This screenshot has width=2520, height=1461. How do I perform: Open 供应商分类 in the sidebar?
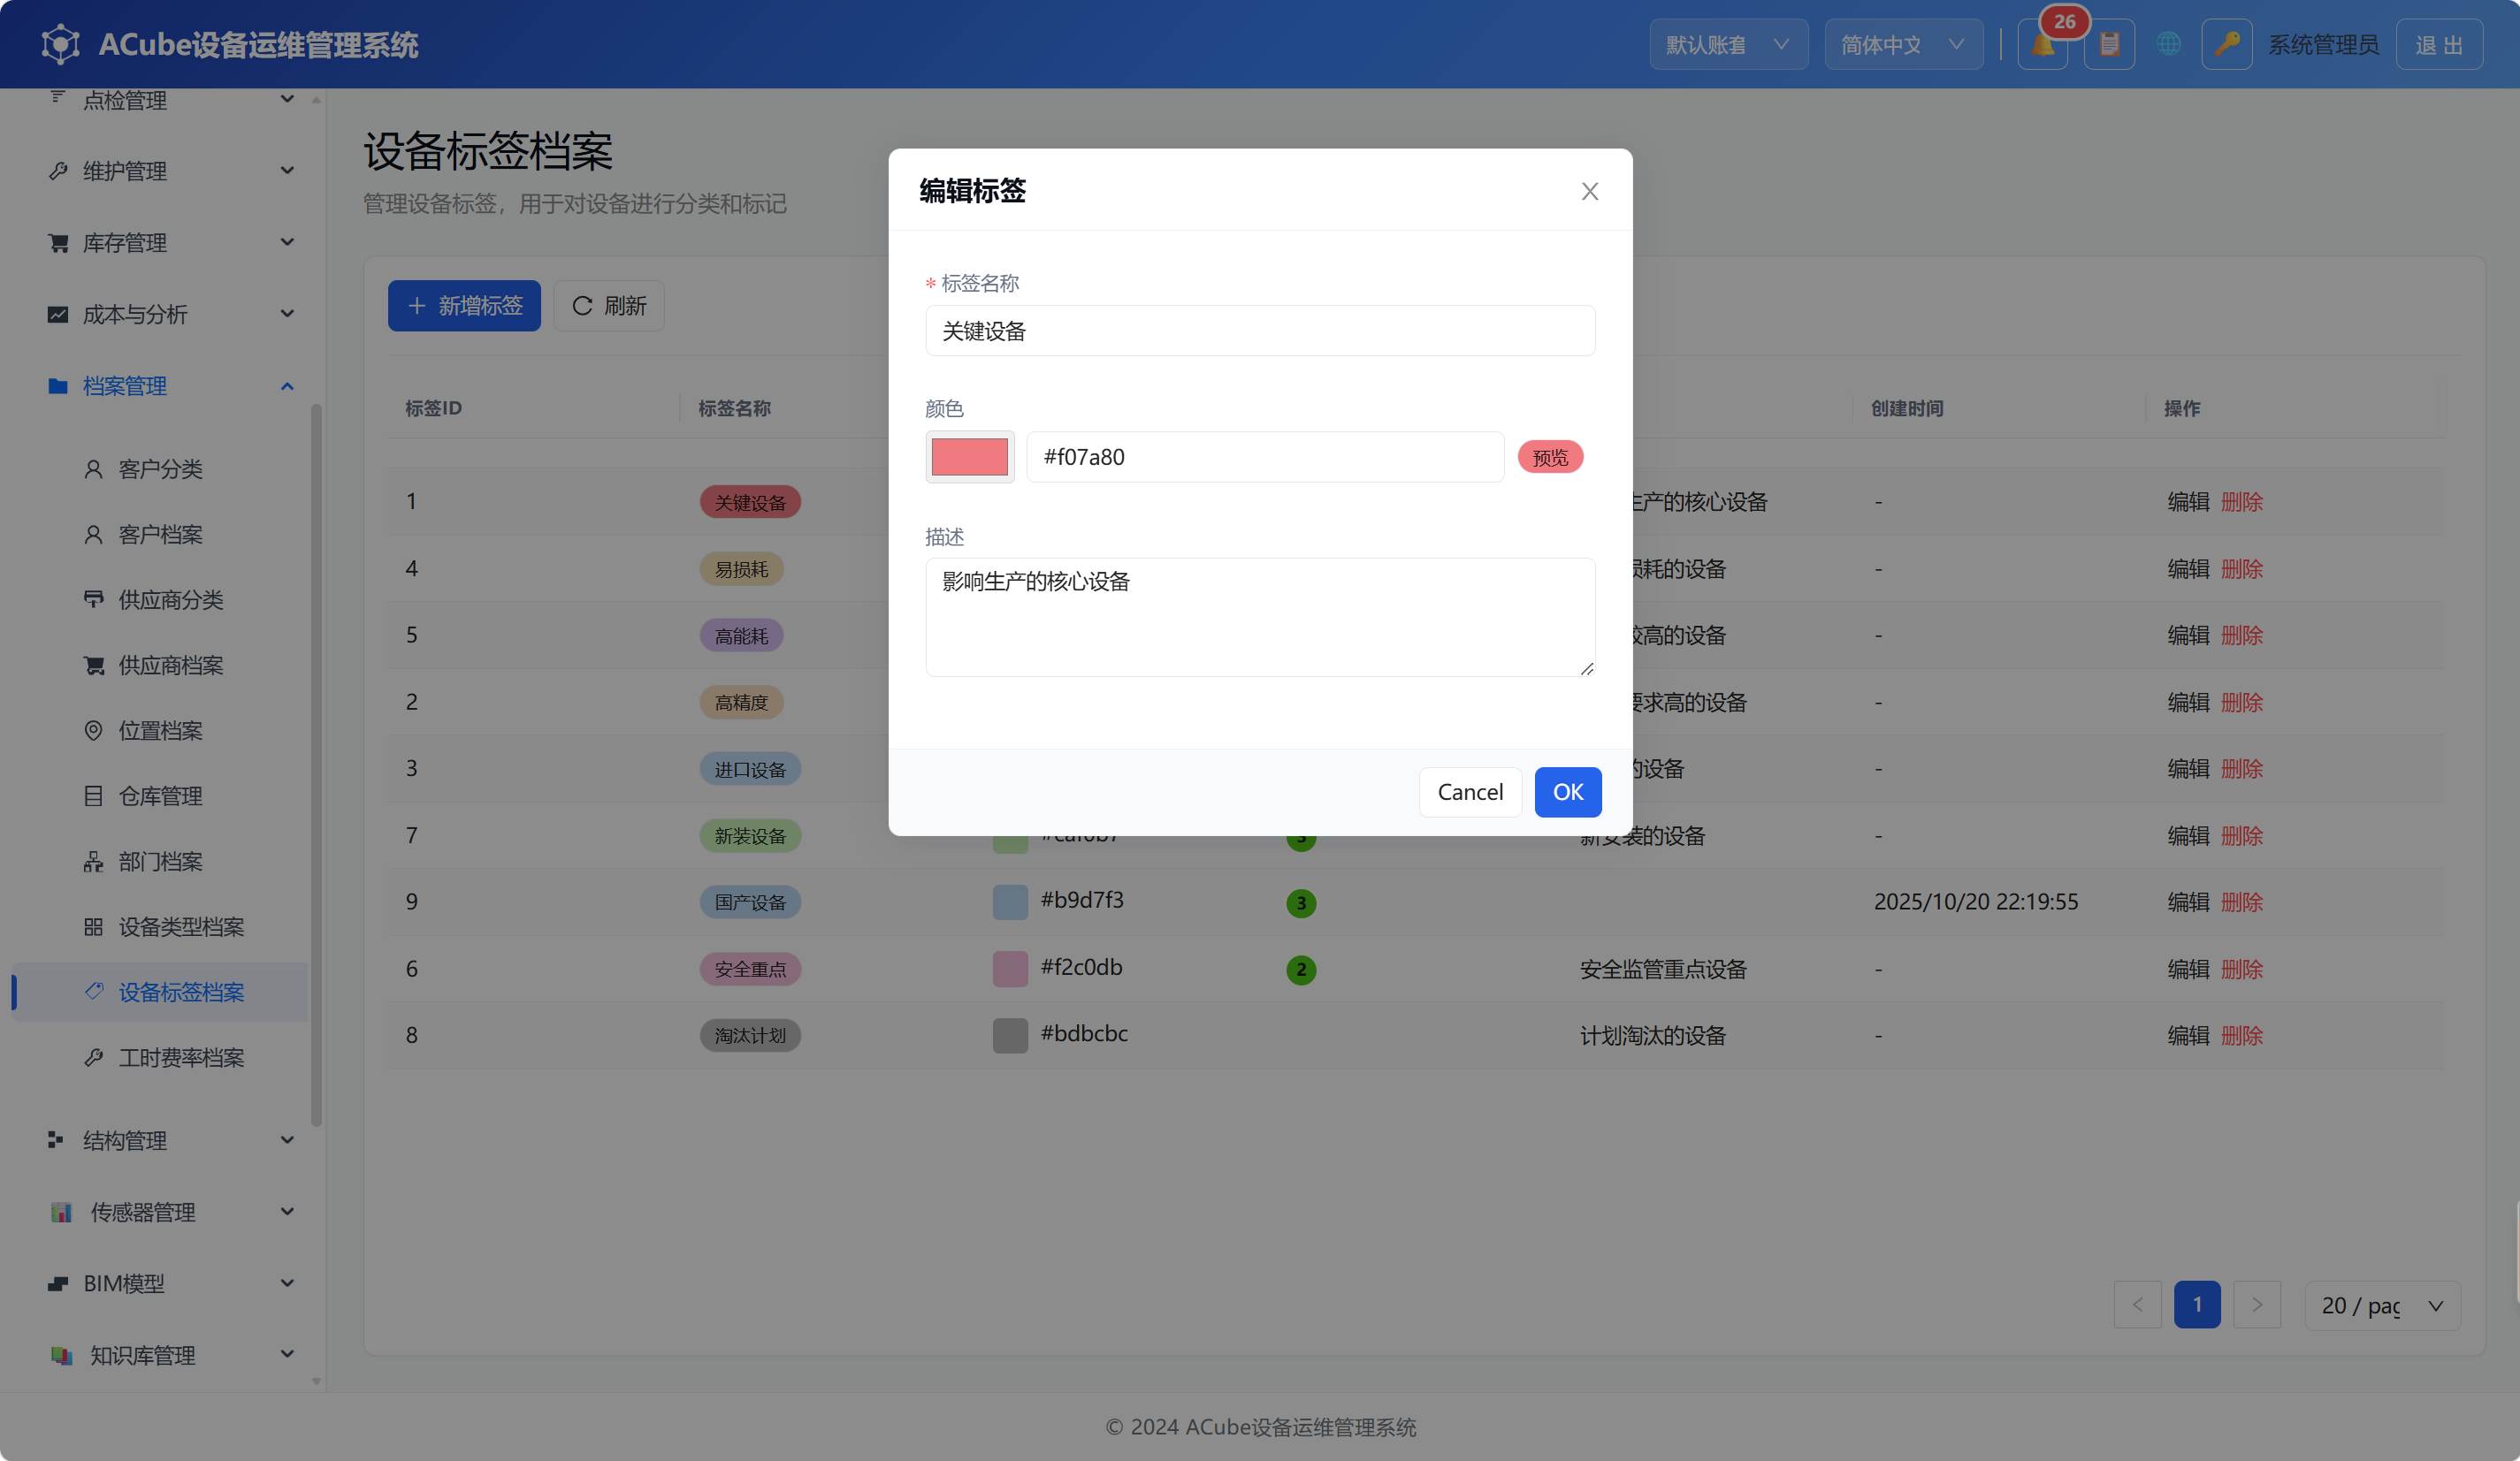(160, 599)
